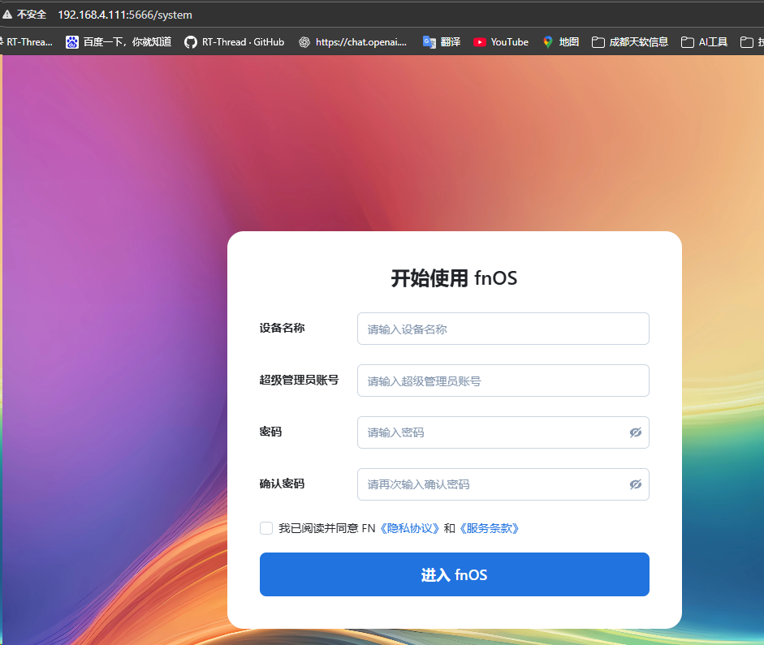Open the Baidu bookmark 百度一下,你就知道
Viewport: 764px width, 645px height.
coord(119,42)
